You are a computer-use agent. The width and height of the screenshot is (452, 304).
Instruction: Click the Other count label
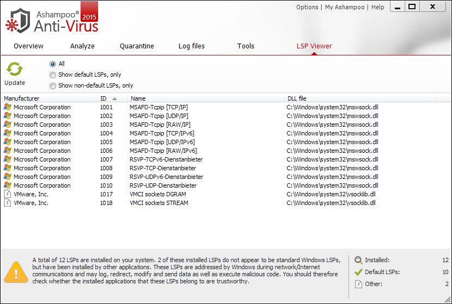tap(374, 284)
